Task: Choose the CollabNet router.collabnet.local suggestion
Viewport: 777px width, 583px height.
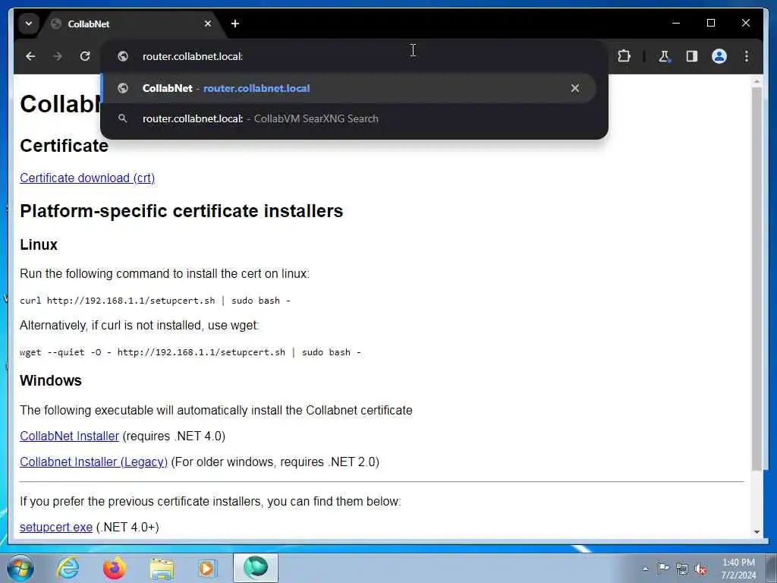Action: point(348,88)
